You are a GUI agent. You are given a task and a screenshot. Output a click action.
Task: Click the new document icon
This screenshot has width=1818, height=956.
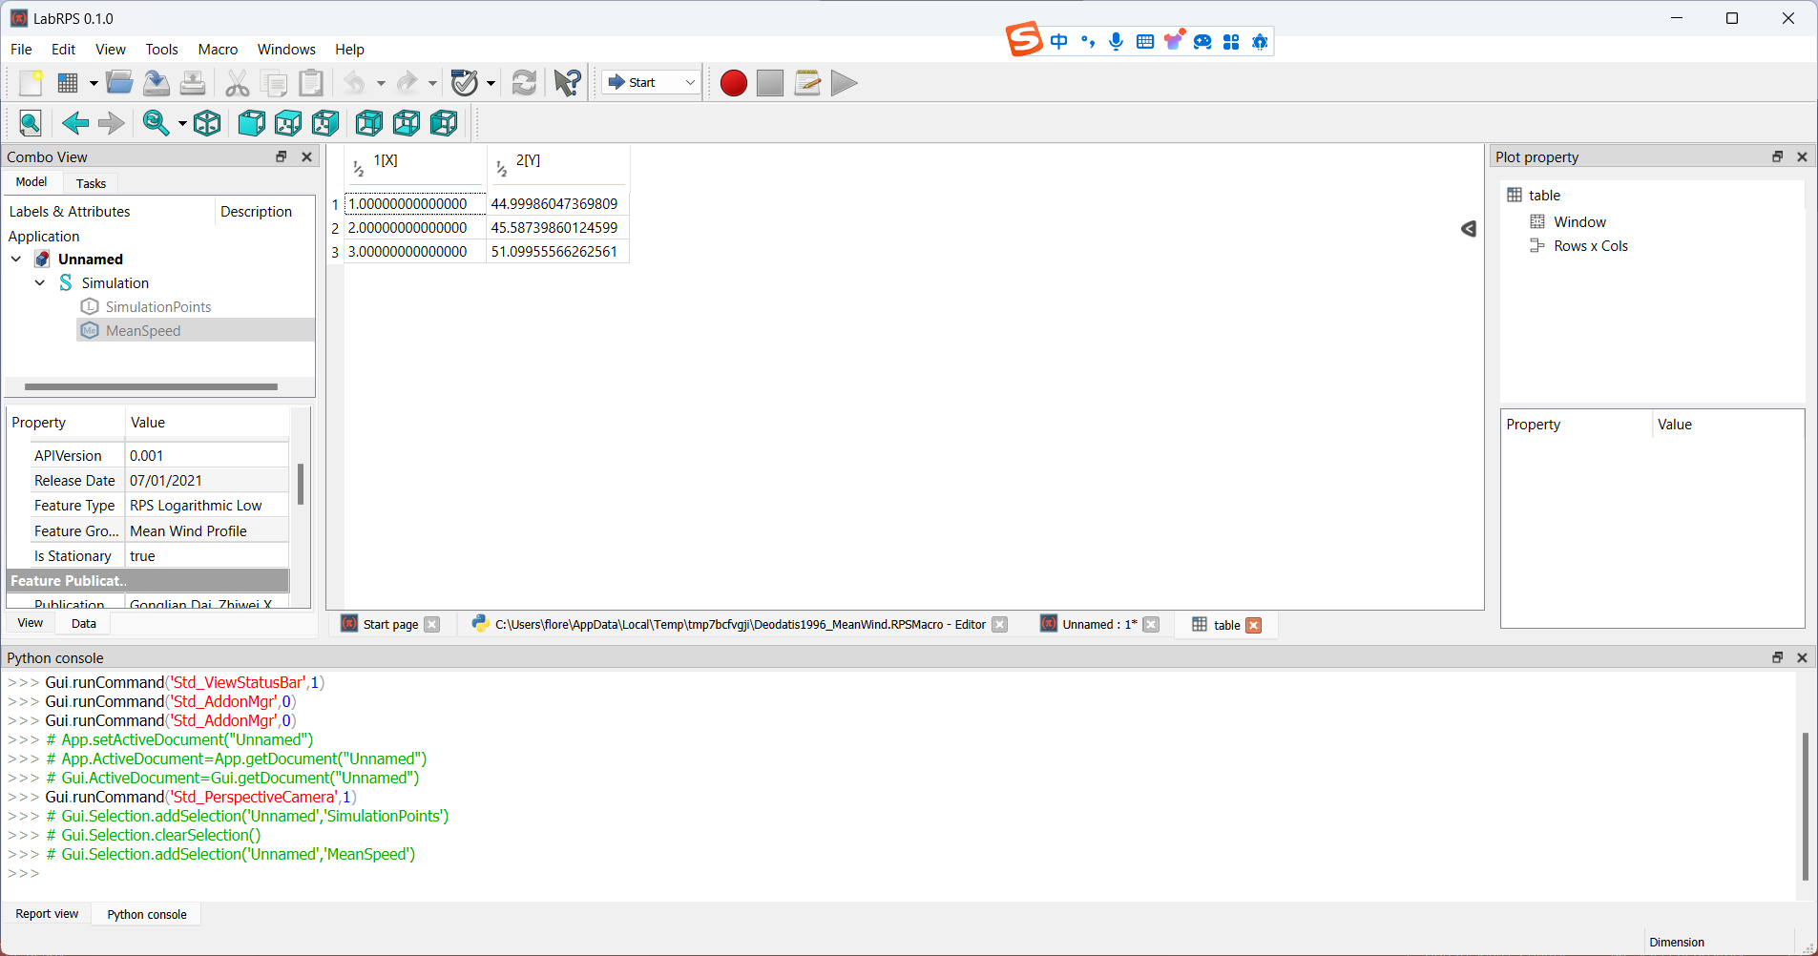31,83
